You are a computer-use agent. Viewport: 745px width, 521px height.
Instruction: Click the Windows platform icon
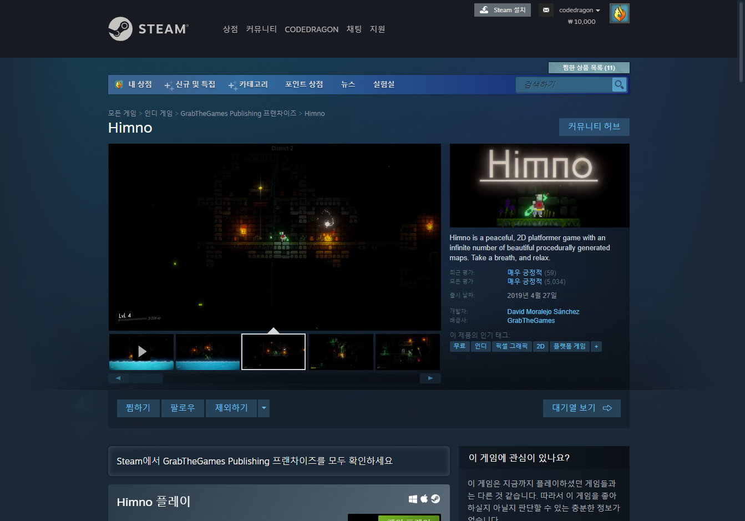click(413, 499)
